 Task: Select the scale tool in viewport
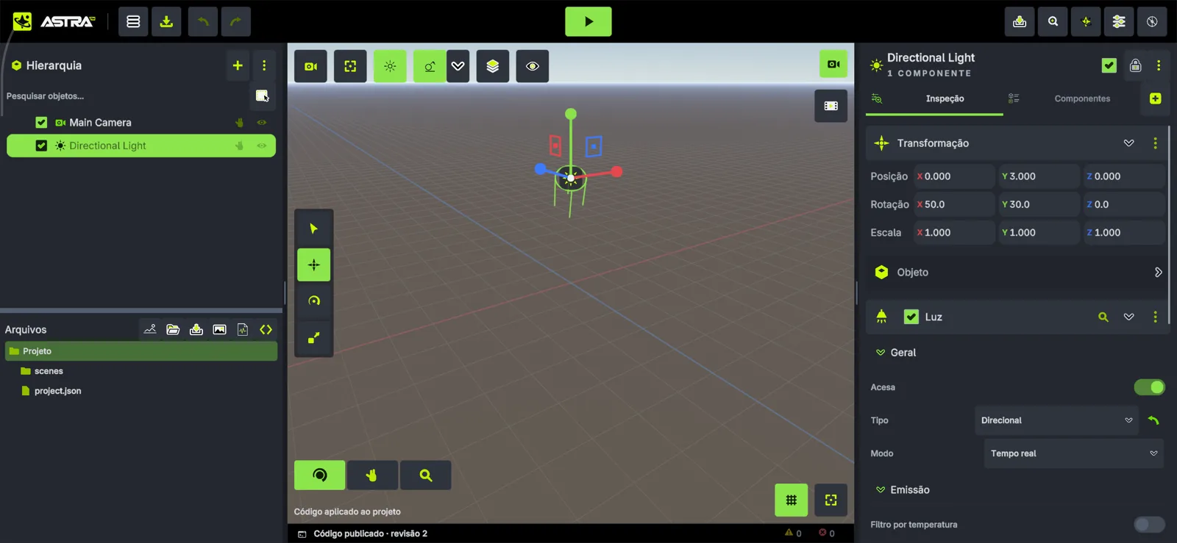(x=313, y=338)
